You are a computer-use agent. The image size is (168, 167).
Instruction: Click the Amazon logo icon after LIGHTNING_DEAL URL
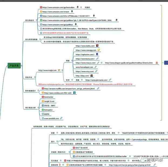(x=116, y=20)
